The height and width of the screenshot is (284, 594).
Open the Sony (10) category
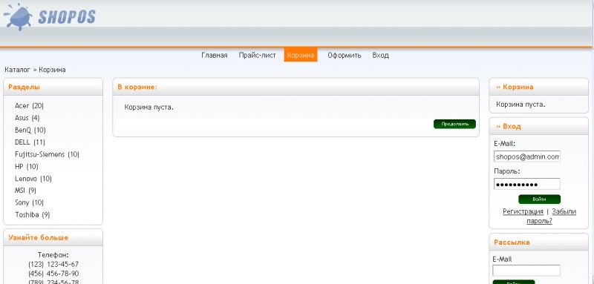(x=29, y=202)
